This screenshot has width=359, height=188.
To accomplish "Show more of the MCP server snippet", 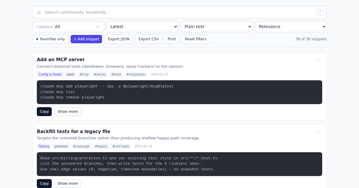I will click(68, 112).
